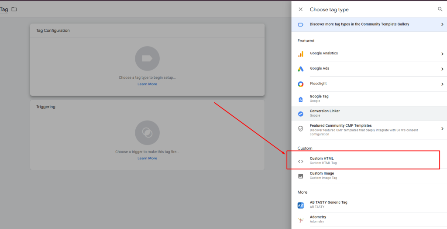This screenshot has width=447, height=229.
Task: Choose Custom Image tag type
Action: 369,176
